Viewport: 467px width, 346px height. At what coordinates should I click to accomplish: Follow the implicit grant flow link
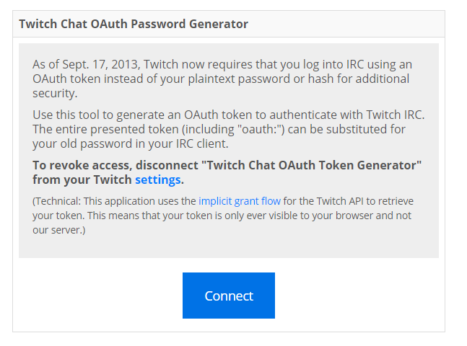(240, 201)
